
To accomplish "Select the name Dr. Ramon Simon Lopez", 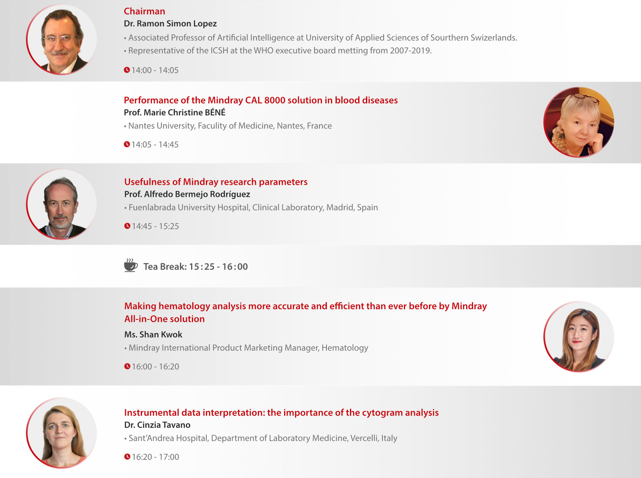I will click(x=170, y=23).
